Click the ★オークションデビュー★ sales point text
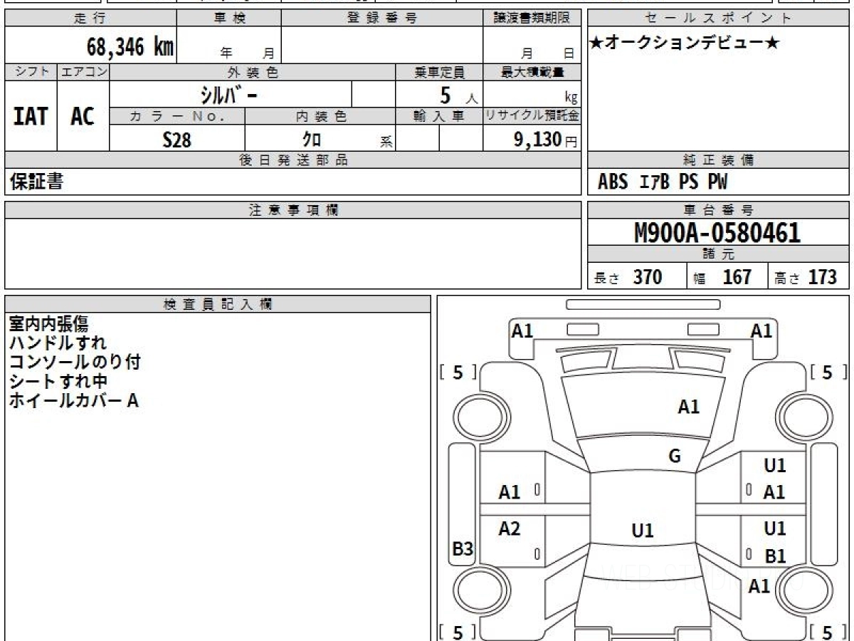Viewport: 854px width, 641px height. pos(685,43)
